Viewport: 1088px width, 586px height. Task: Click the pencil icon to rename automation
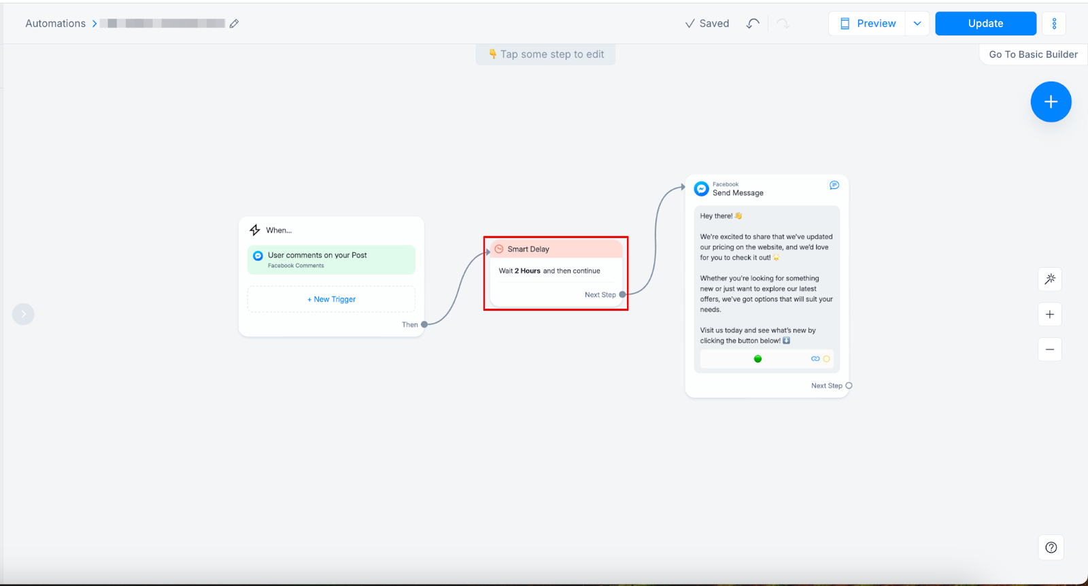coord(234,24)
